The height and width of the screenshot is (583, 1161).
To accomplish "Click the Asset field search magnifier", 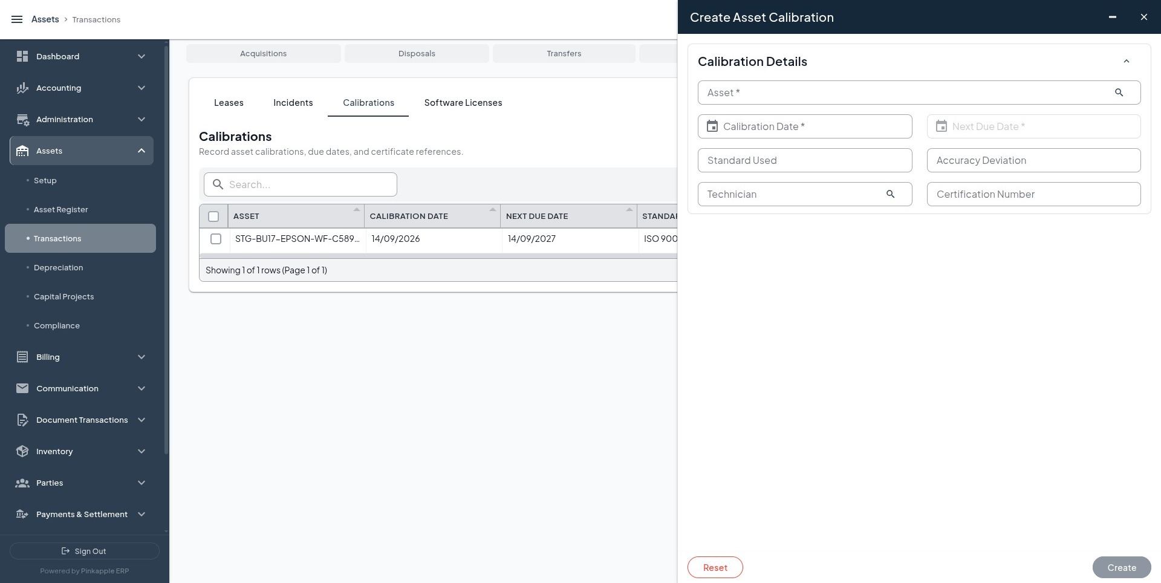I will [1119, 93].
